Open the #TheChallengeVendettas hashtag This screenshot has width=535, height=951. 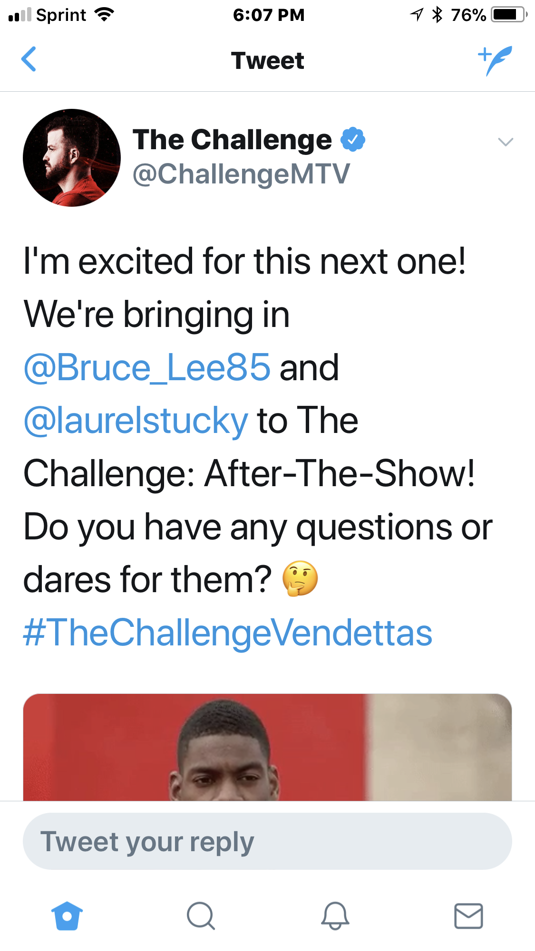pyautogui.click(x=228, y=633)
